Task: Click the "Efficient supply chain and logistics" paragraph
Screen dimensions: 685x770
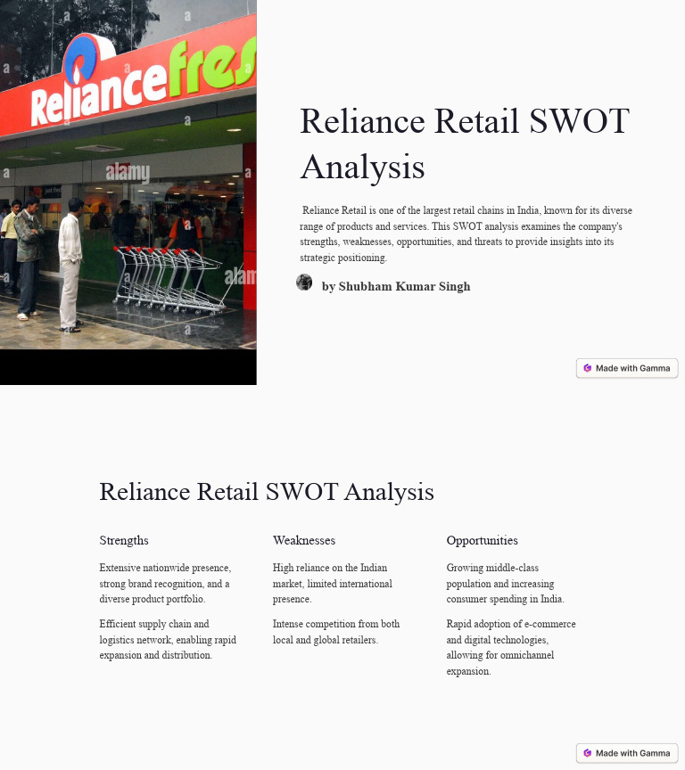Action: click(x=168, y=639)
